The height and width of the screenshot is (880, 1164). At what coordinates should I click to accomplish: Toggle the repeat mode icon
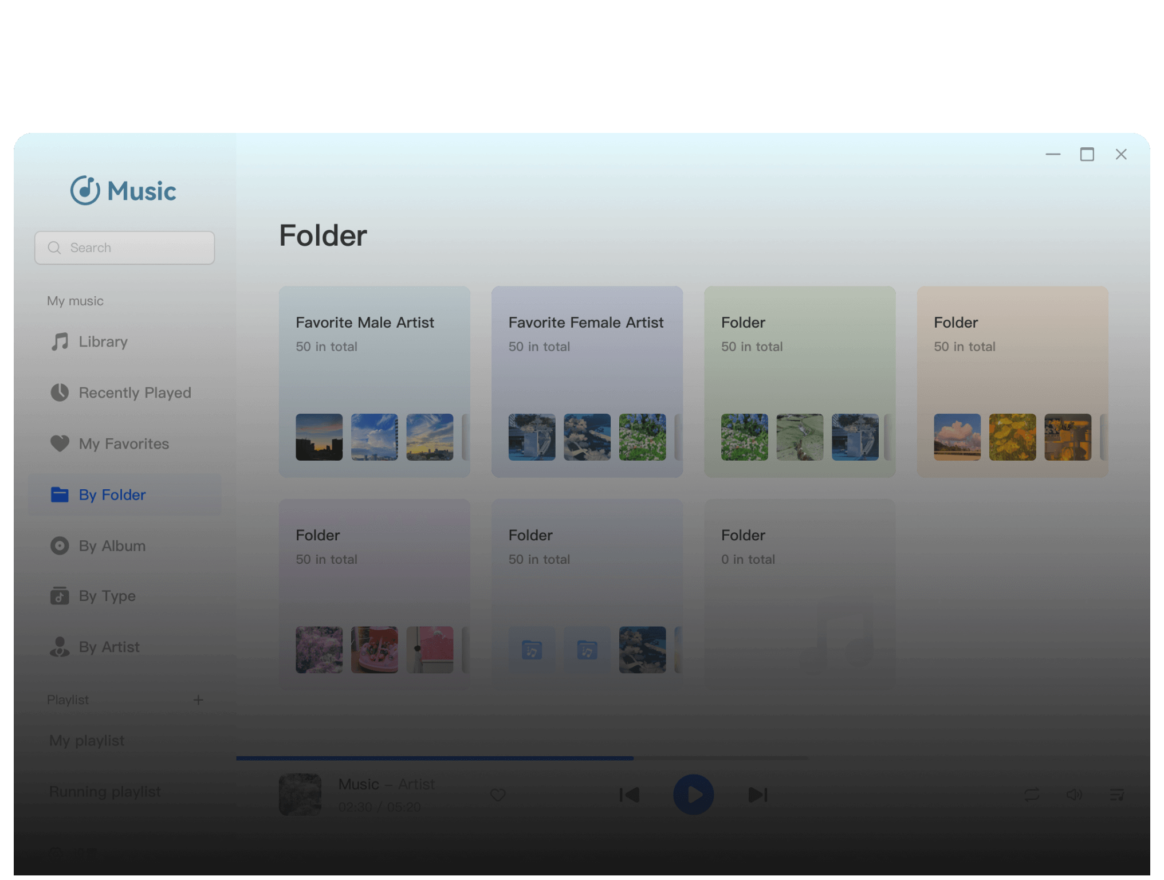click(1032, 795)
